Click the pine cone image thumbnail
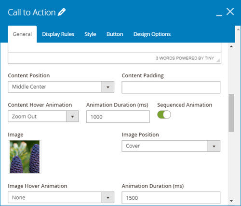241x206 pixels. (x=25, y=157)
